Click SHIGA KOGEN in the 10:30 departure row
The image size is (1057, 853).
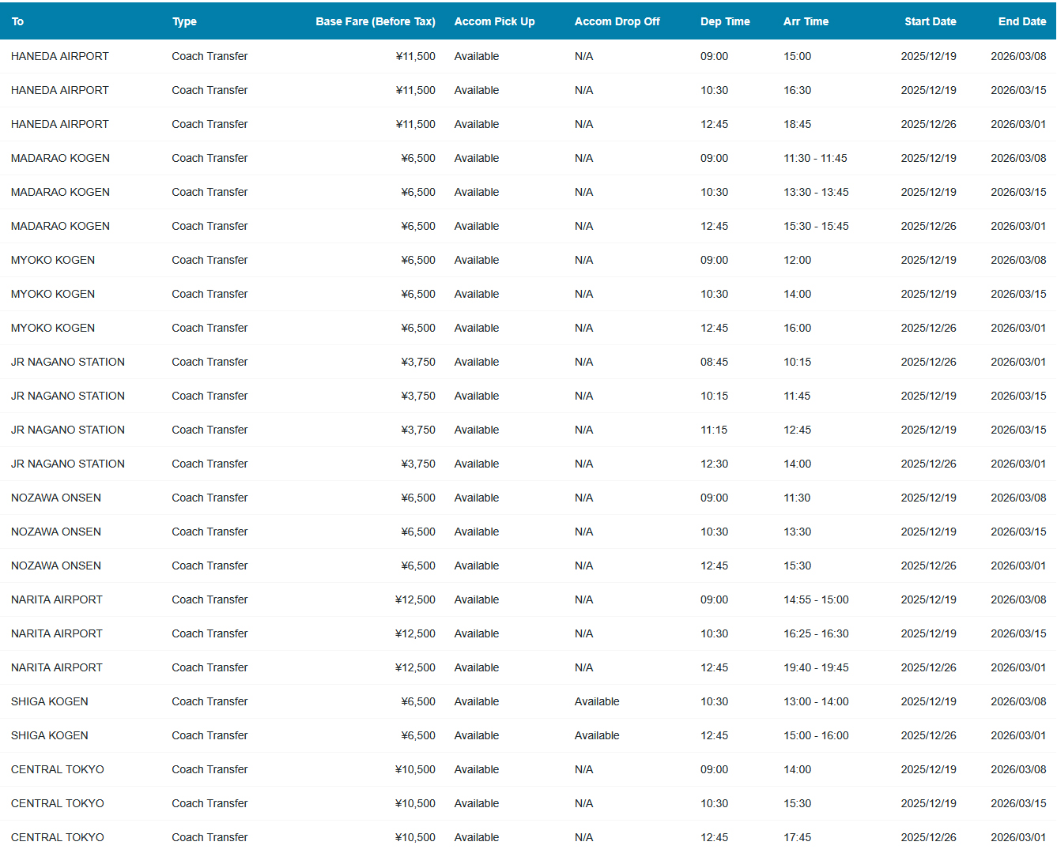[50, 701]
